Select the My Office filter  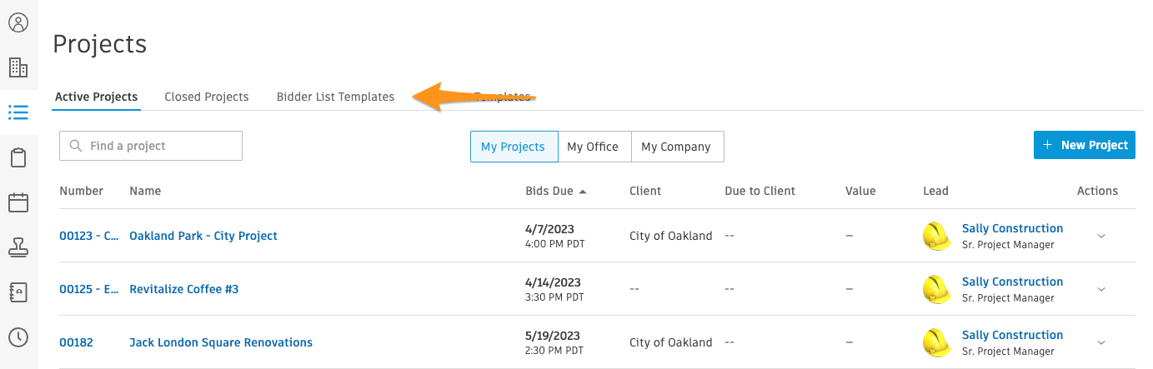click(593, 147)
